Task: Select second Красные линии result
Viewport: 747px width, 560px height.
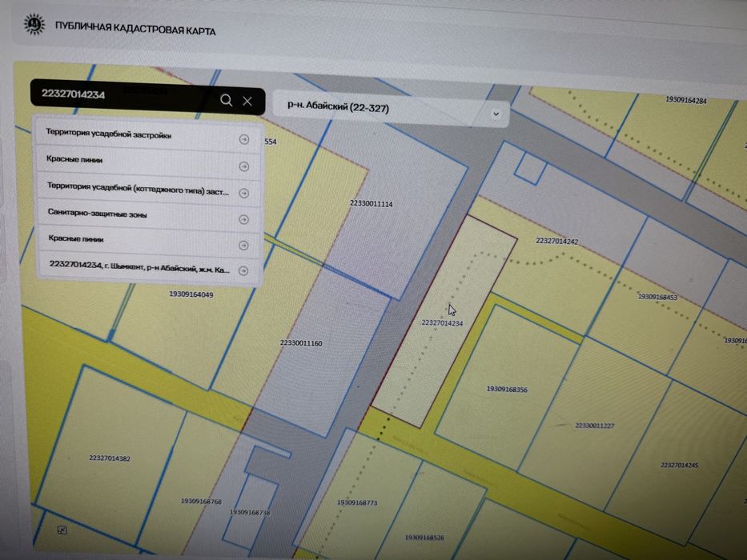Action: (x=151, y=241)
